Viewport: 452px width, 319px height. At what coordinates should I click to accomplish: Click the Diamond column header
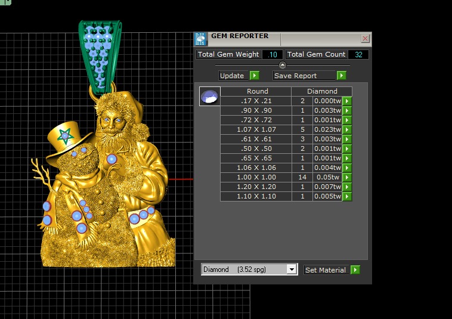click(321, 91)
